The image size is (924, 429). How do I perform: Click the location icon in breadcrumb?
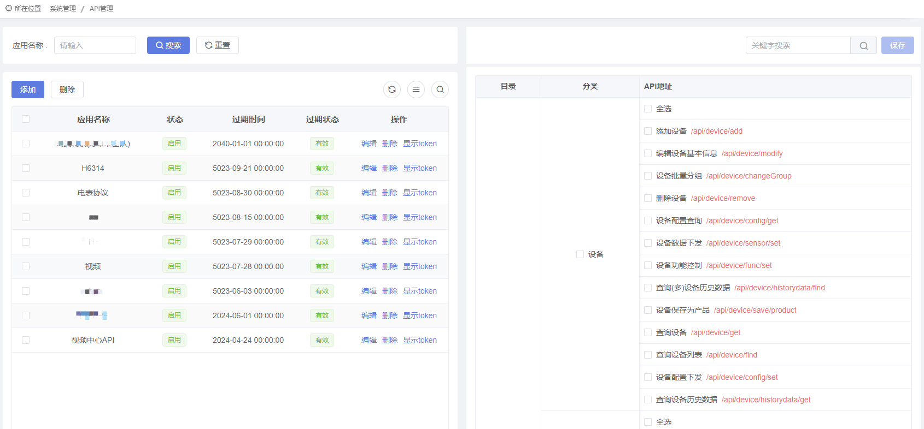click(x=9, y=8)
